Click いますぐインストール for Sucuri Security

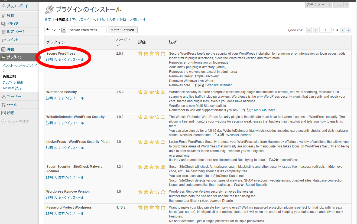point(70,177)
